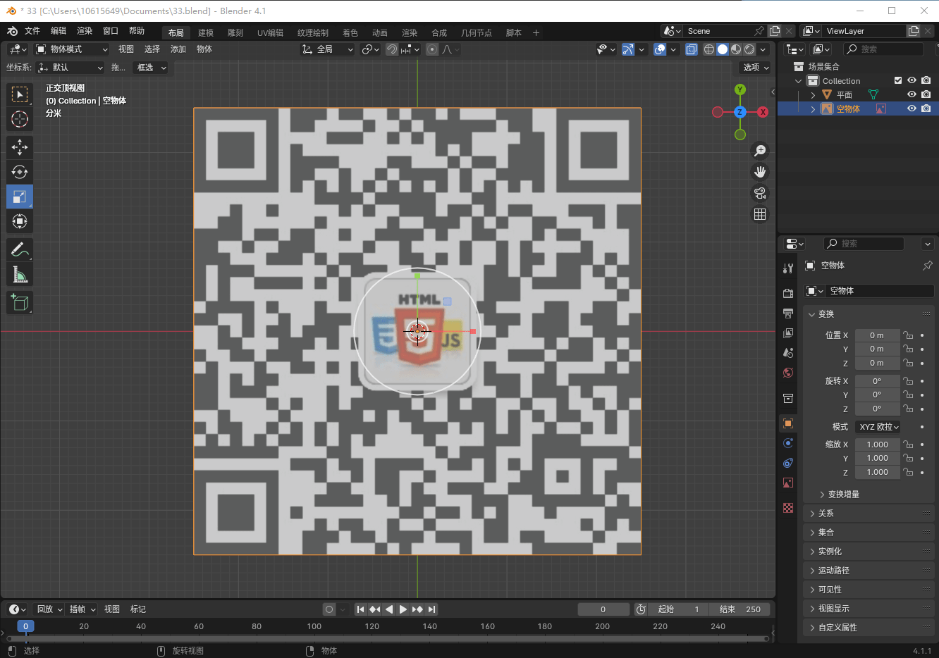The height and width of the screenshot is (658, 939).
Task: Expand the 关系 panel
Action: coord(869,514)
